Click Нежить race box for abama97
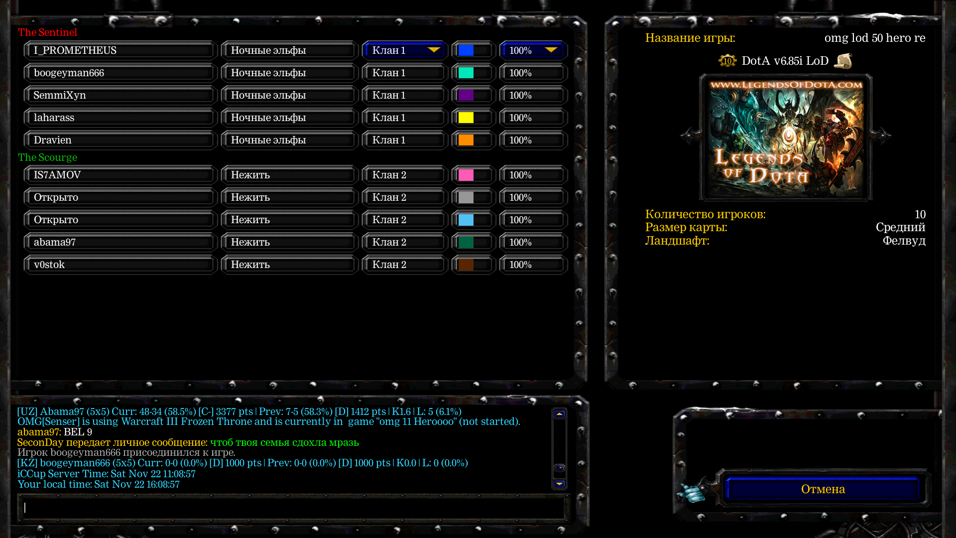The width and height of the screenshot is (956, 538). (x=289, y=242)
